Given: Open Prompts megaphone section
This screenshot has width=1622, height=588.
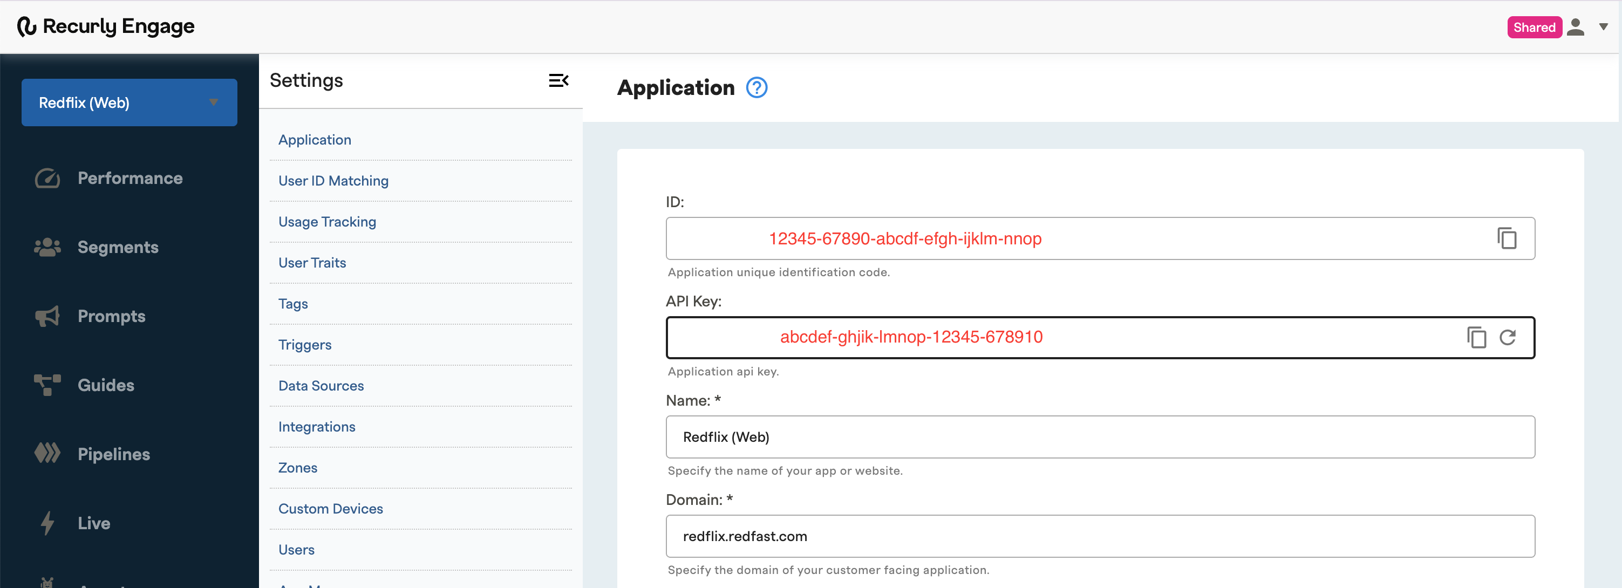Looking at the screenshot, I should pyautogui.click(x=112, y=316).
